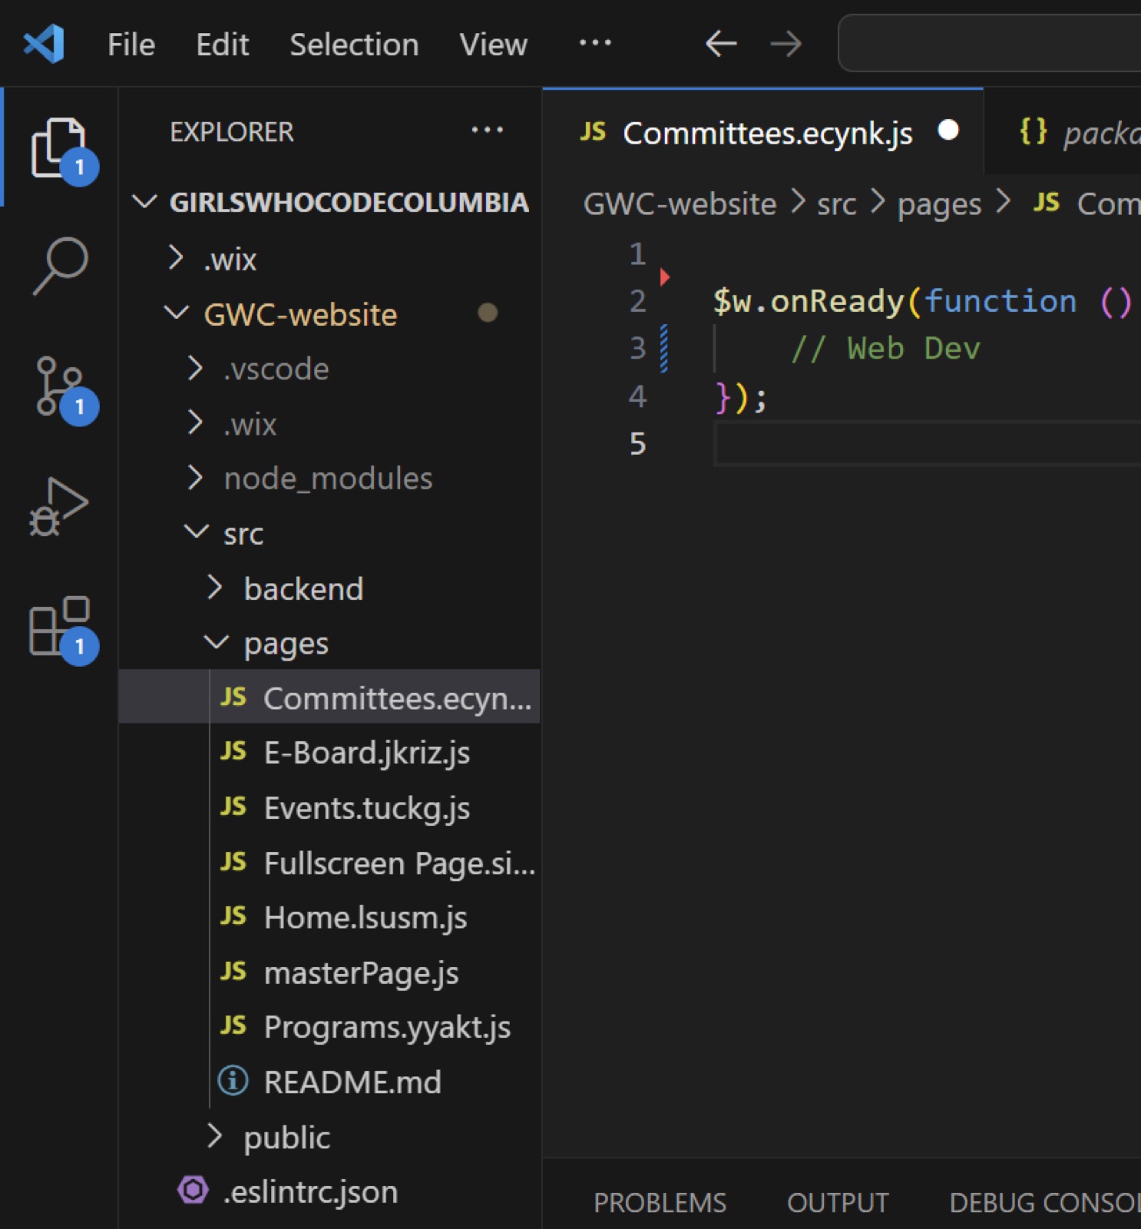
Task: Open the Explorer view in activity bar
Action: pos(58,147)
